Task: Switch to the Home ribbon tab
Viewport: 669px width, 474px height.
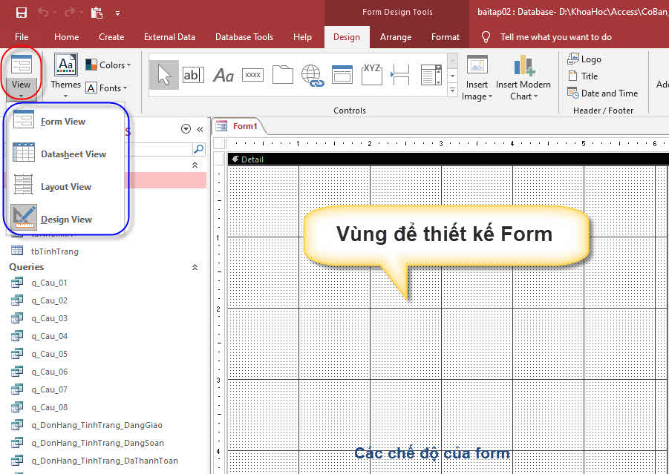Action: [x=67, y=37]
